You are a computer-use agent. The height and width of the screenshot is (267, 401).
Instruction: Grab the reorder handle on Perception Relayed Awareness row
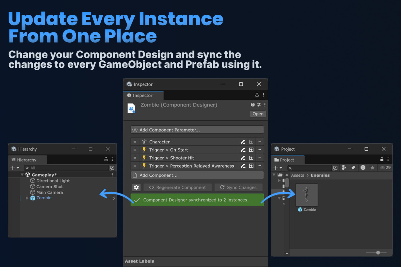point(135,166)
